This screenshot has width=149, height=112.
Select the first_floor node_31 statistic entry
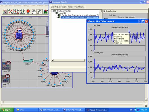[80, 15]
